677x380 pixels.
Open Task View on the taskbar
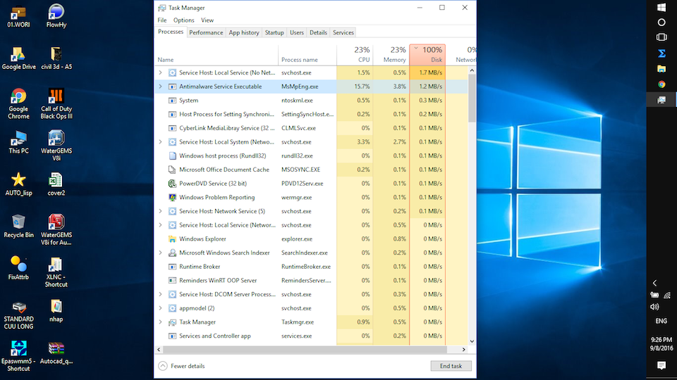tap(661, 37)
